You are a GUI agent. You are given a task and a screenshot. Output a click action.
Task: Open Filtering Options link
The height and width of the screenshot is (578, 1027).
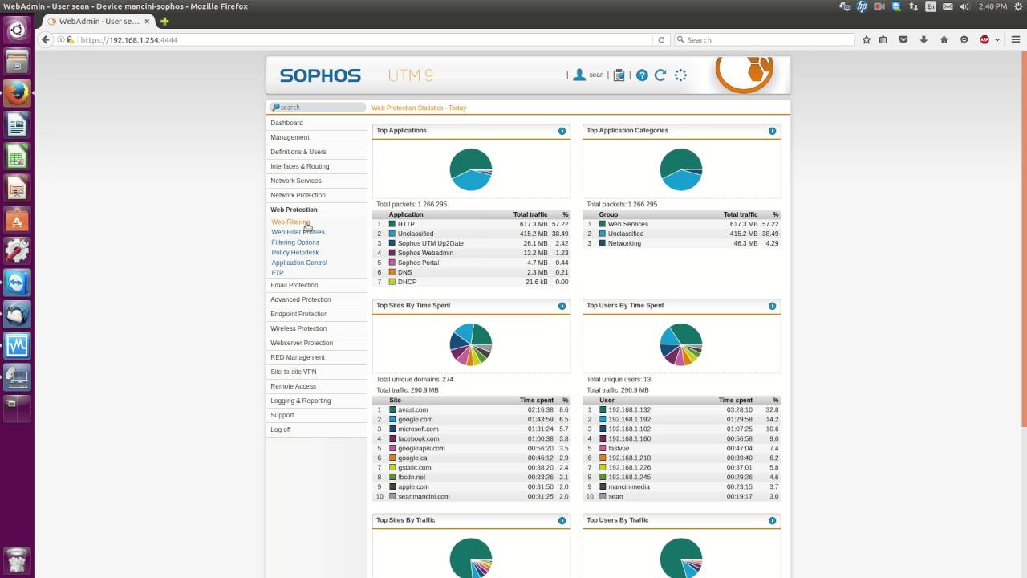(x=295, y=242)
